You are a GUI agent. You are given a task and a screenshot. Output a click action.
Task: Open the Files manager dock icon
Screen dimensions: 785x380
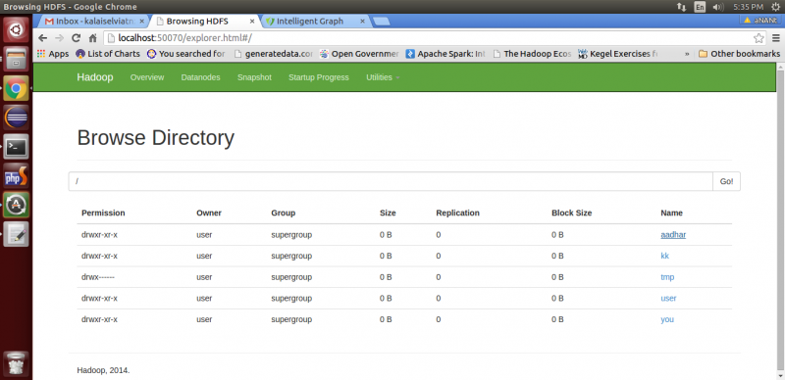(x=16, y=59)
